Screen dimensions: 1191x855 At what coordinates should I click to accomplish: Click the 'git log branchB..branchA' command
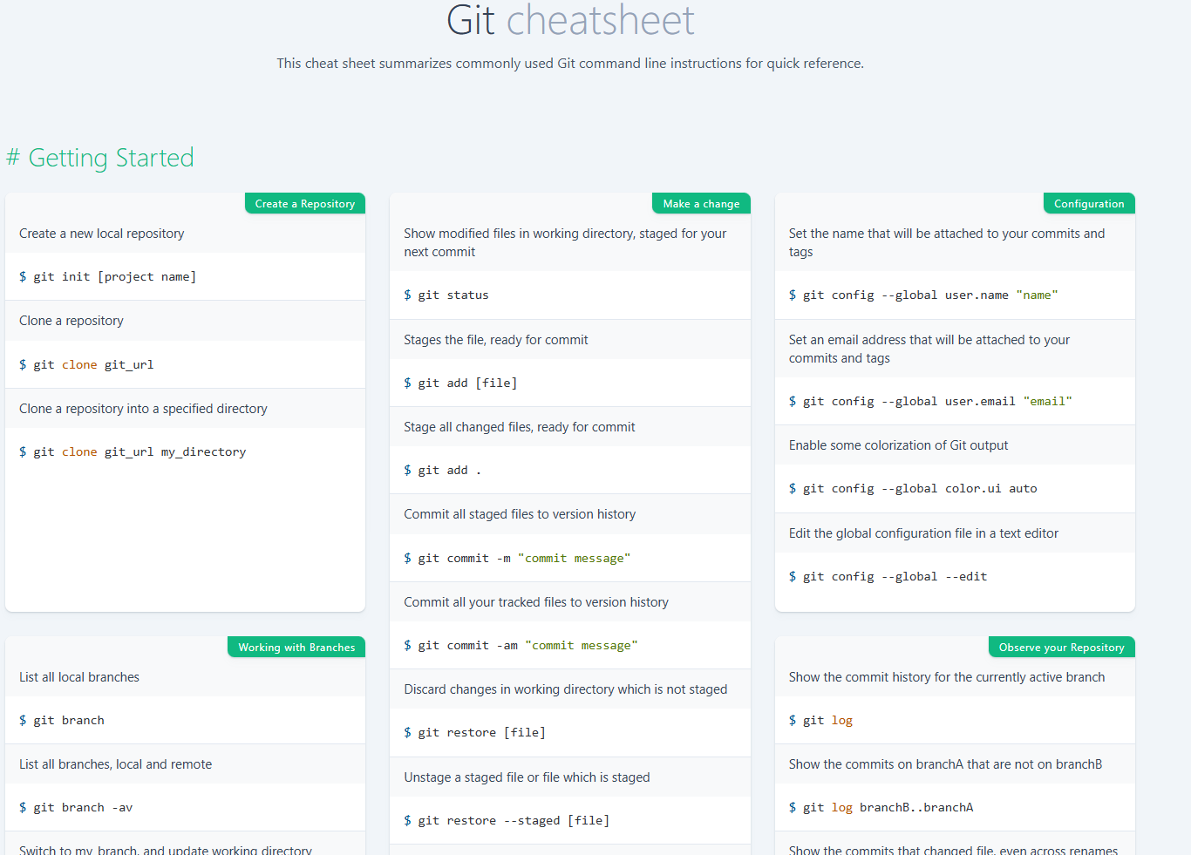pyautogui.click(x=881, y=808)
